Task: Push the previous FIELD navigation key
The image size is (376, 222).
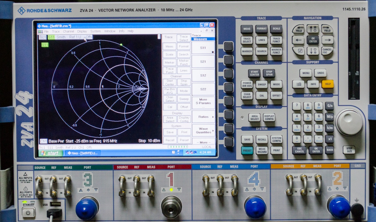Action: [x=298, y=29]
